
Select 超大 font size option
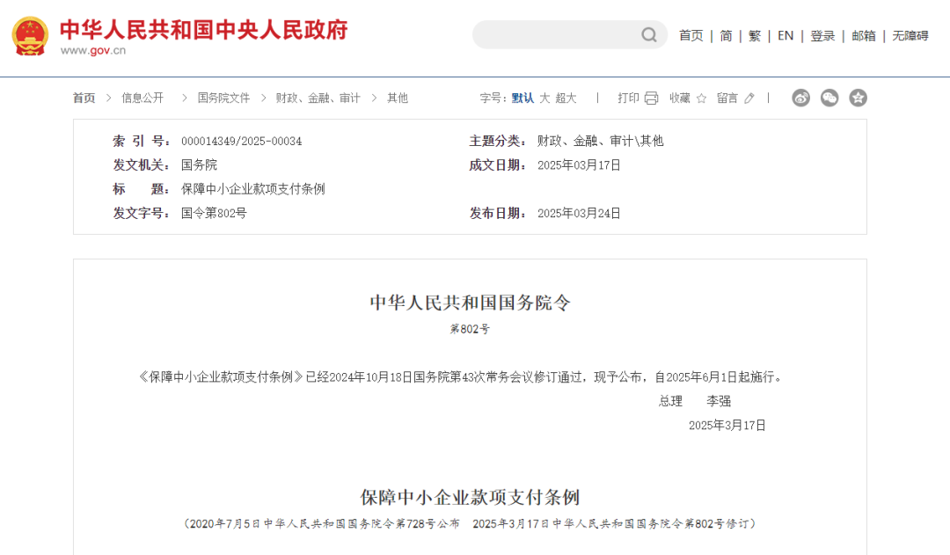point(564,99)
